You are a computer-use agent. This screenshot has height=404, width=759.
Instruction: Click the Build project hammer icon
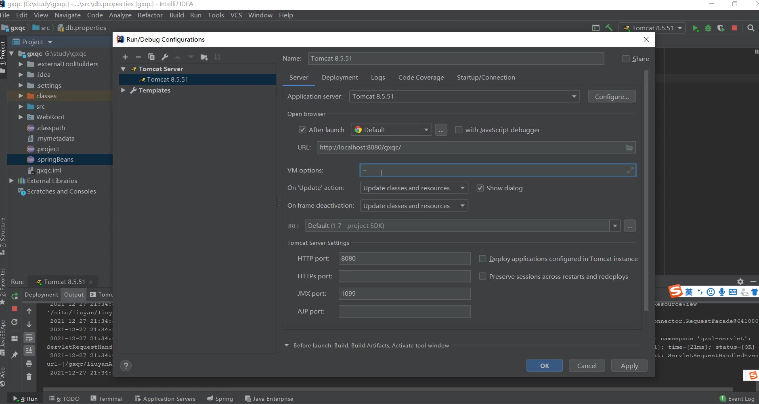point(609,28)
